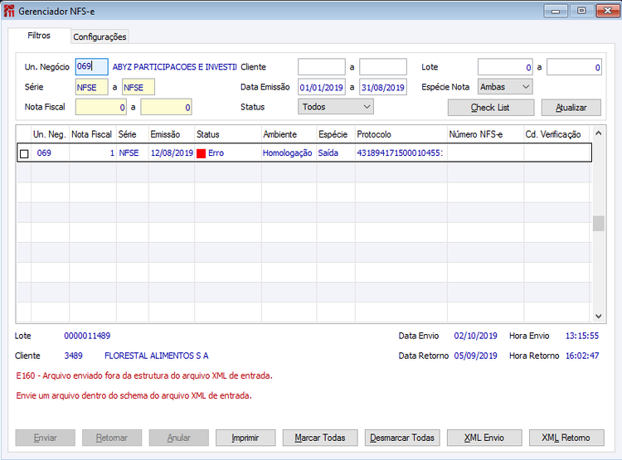Click the second Lote filter field
The width and height of the screenshot is (622, 460).
575,67
